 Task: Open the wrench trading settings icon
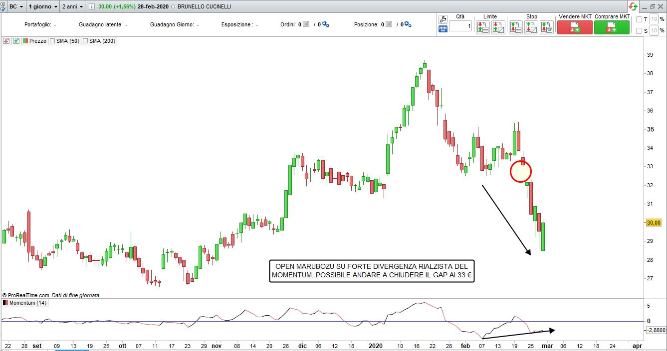click(x=443, y=19)
